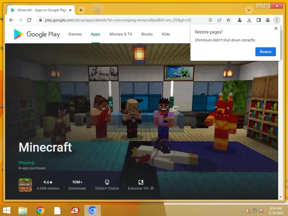Open the Mojang developer link
This screenshot has width=288, height=216.
pyautogui.click(x=26, y=163)
